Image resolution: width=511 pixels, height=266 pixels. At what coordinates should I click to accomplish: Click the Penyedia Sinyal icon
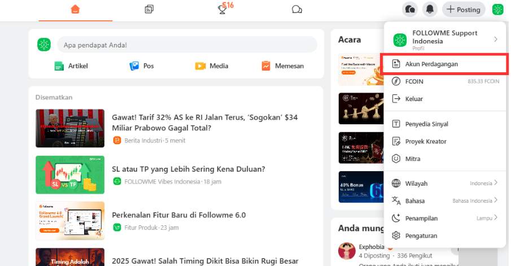[396, 124]
